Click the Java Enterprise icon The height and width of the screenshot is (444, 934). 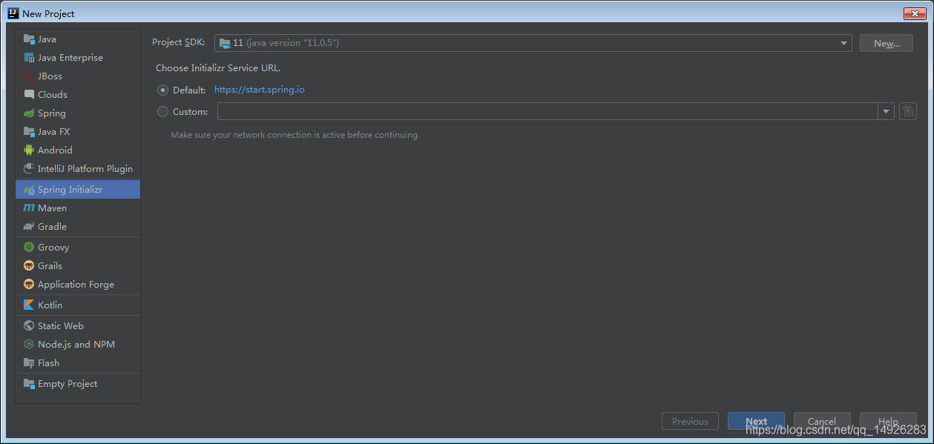[29, 58]
